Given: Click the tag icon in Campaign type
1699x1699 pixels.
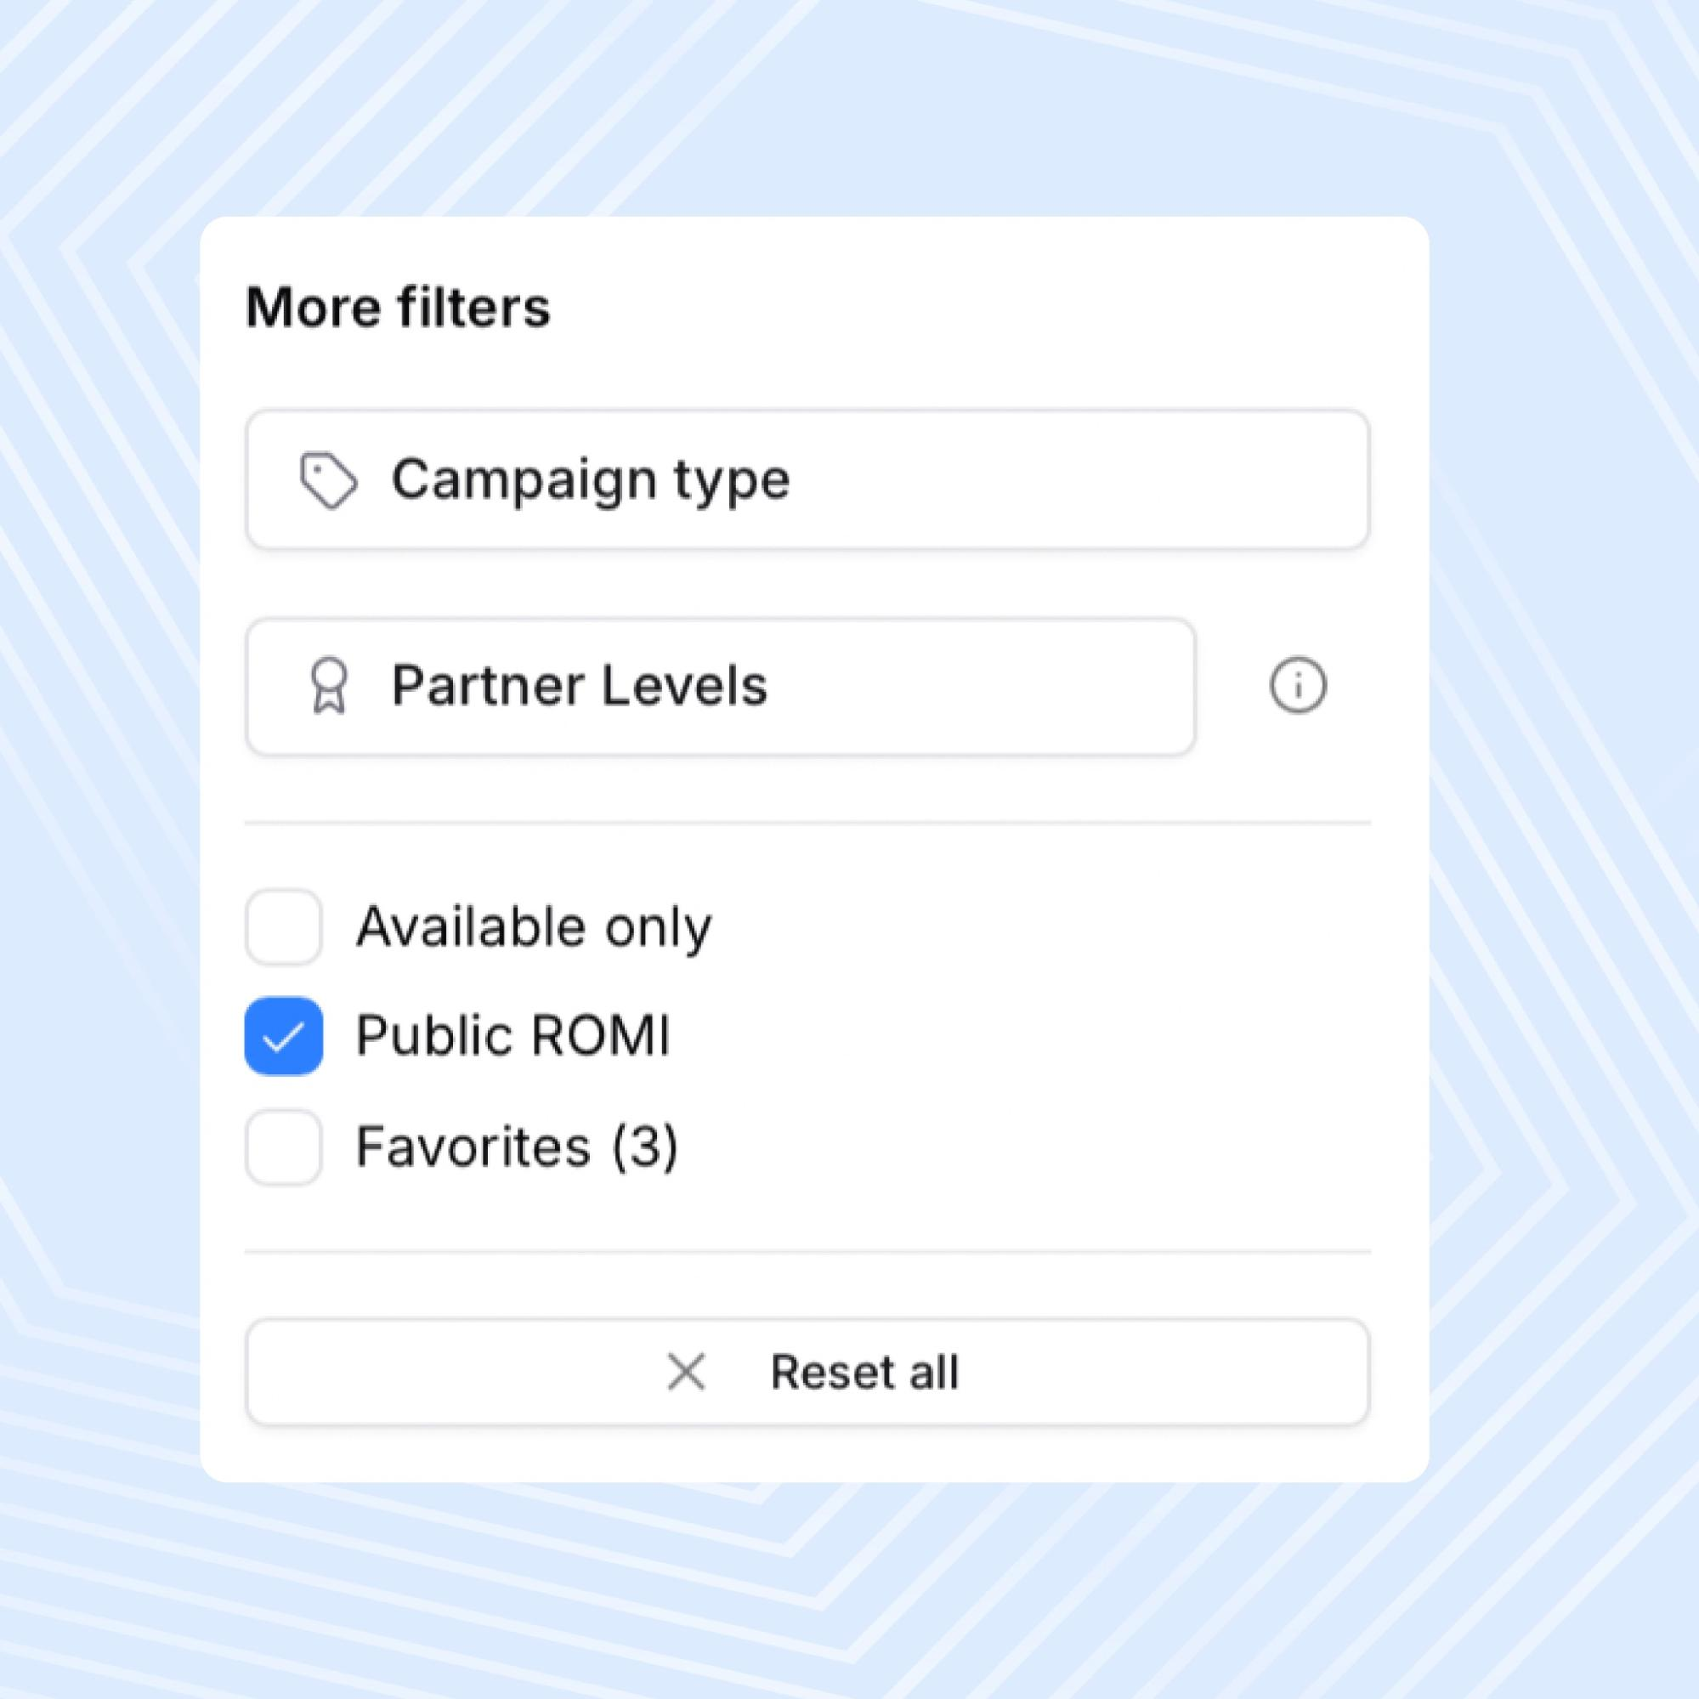Looking at the screenshot, I should tap(328, 480).
